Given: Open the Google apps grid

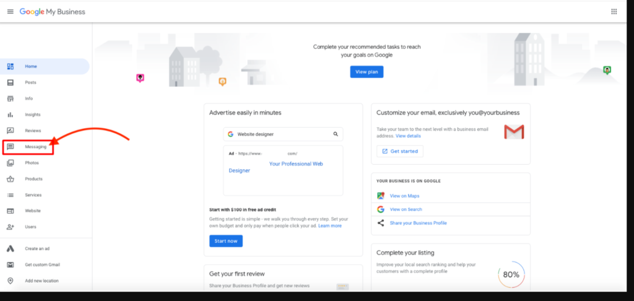Looking at the screenshot, I should 614,12.
